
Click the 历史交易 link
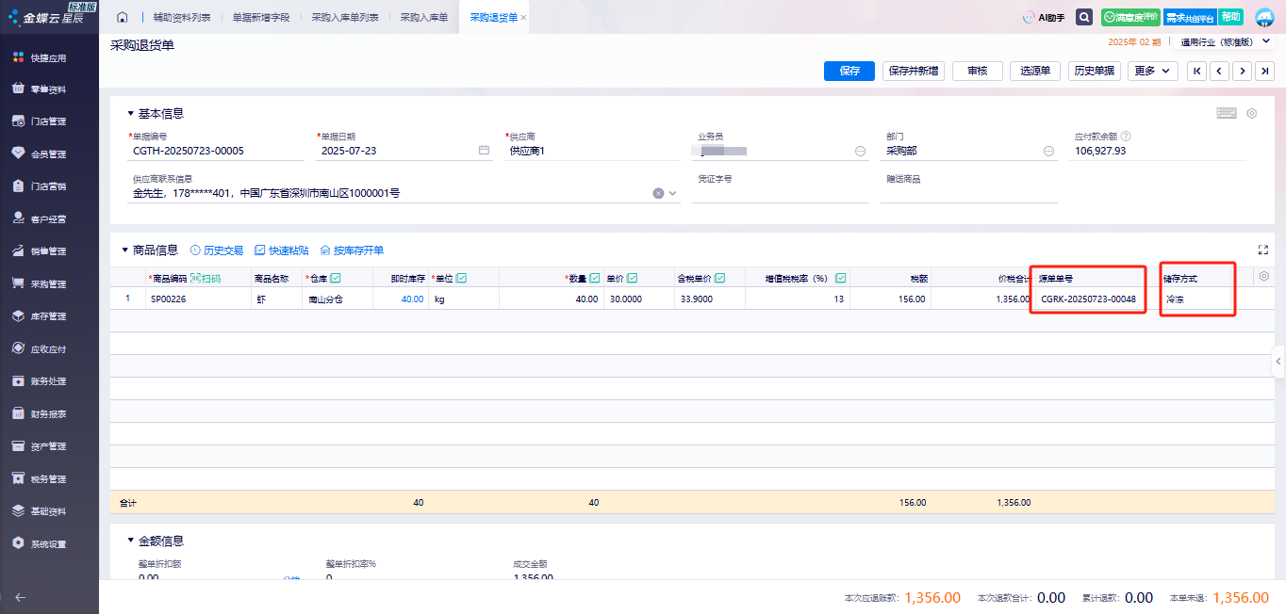pyautogui.click(x=217, y=250)
